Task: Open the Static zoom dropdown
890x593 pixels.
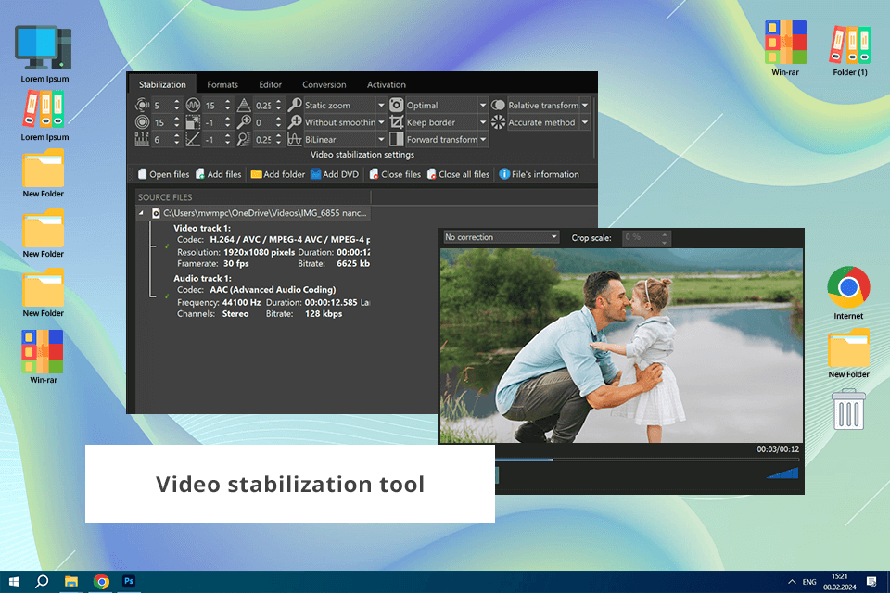Action: coord(345,105)
